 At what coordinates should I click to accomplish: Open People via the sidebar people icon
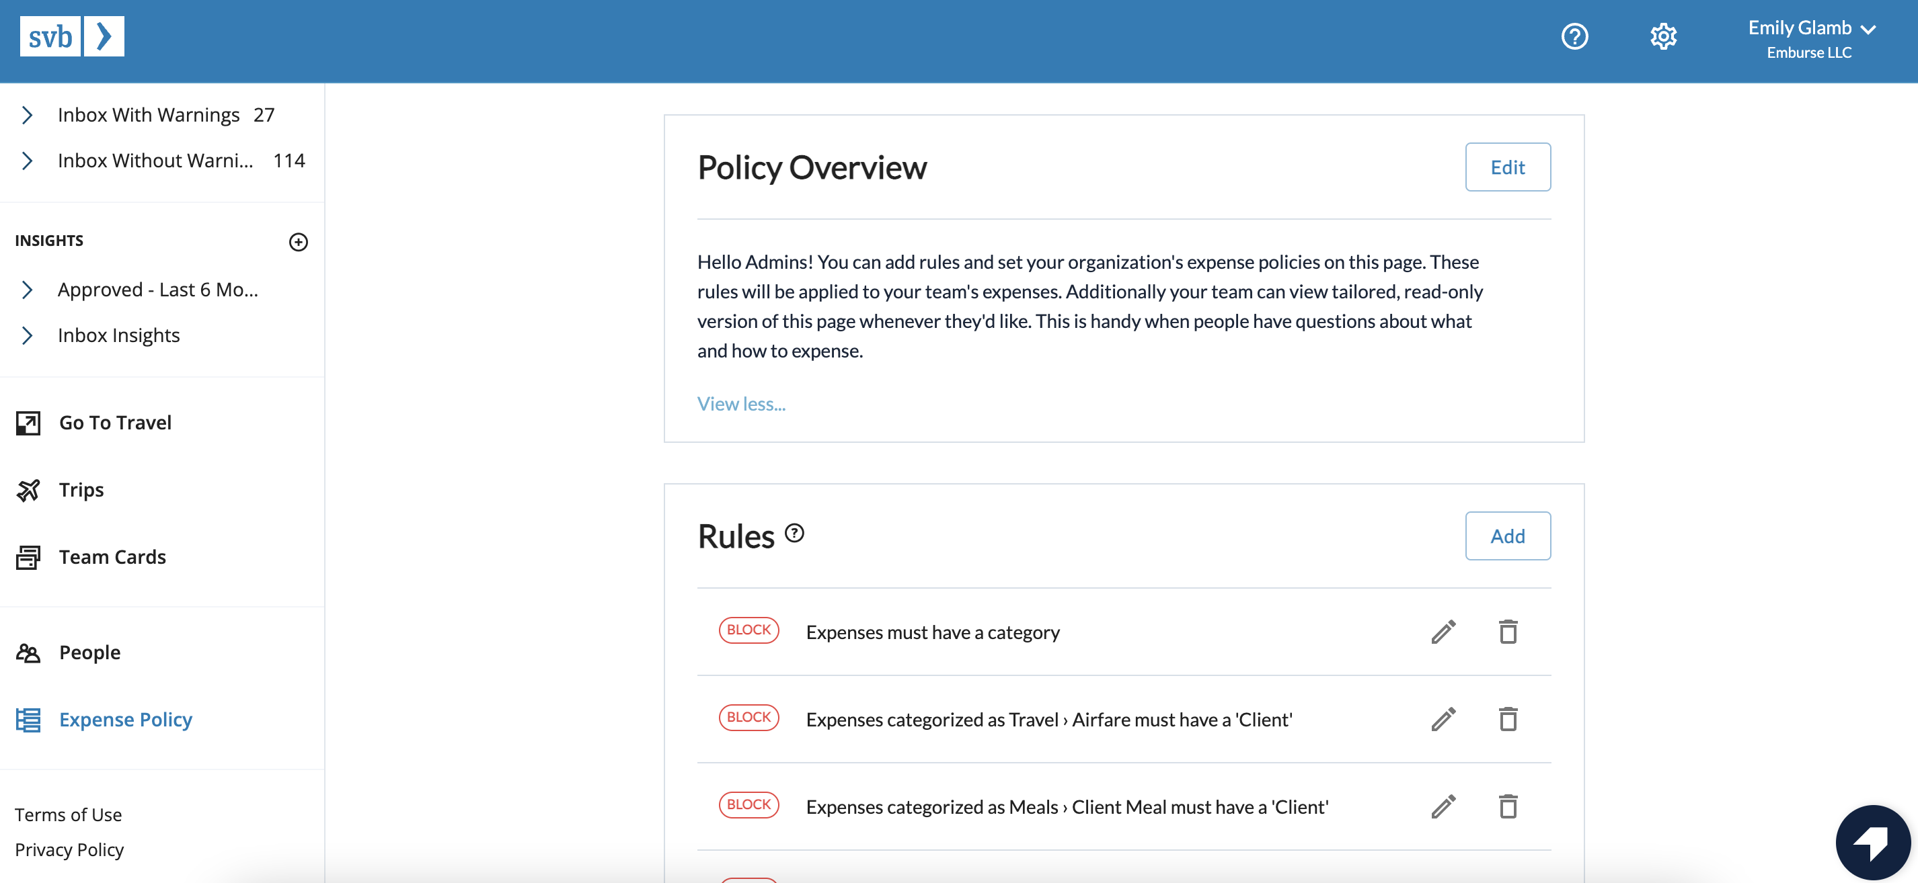point(28,653)
